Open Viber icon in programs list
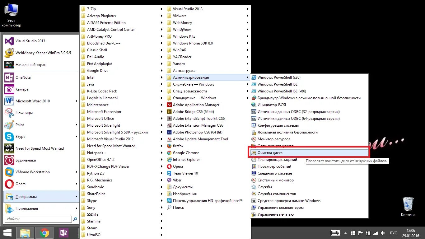425x239 pixels. [169, 180]
